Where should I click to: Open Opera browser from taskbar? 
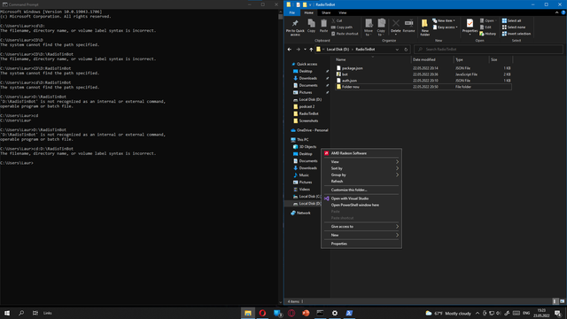click(x=262, y=313)
